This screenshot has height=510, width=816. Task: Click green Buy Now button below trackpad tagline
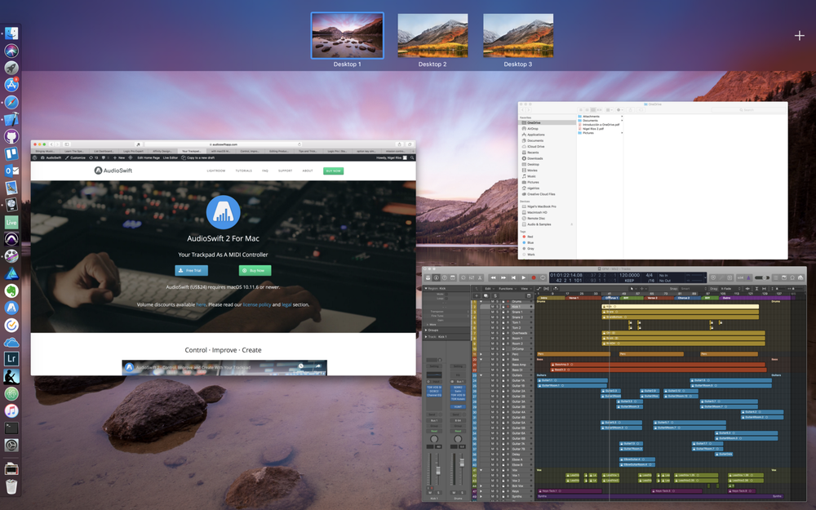click(255, 270)
